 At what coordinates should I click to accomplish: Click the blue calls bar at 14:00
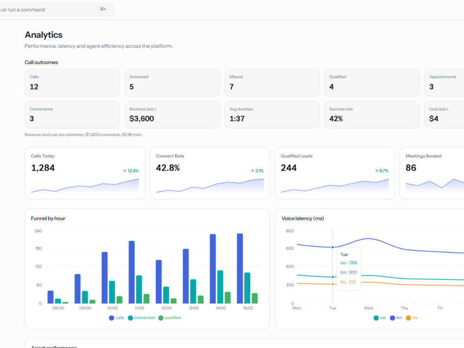click(x=213, y=269)
